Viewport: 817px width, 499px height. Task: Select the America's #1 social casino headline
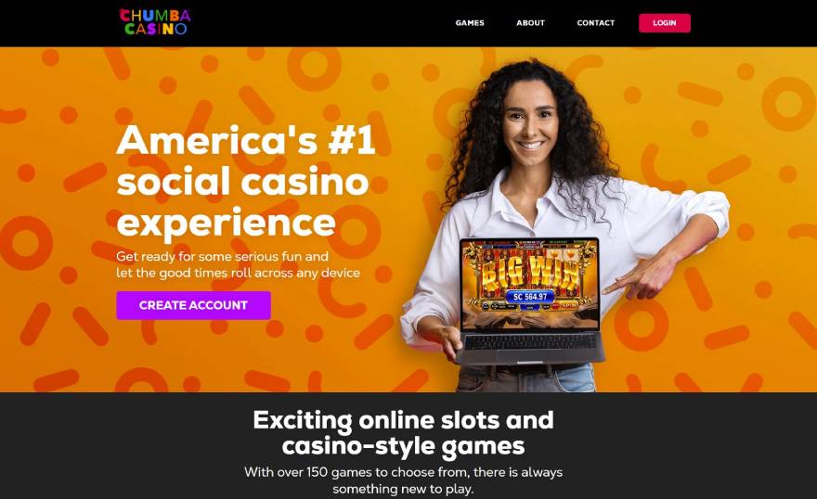point(245,181)
